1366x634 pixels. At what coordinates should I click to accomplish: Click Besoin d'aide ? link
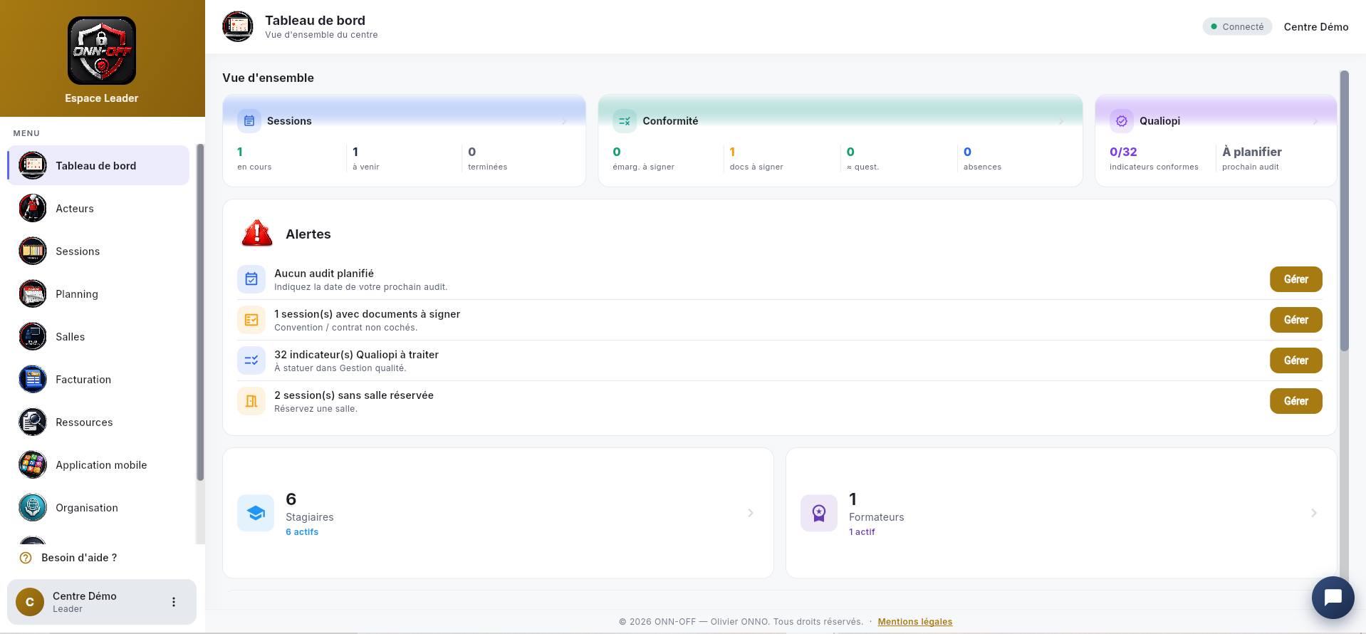[x=79, y=558]
